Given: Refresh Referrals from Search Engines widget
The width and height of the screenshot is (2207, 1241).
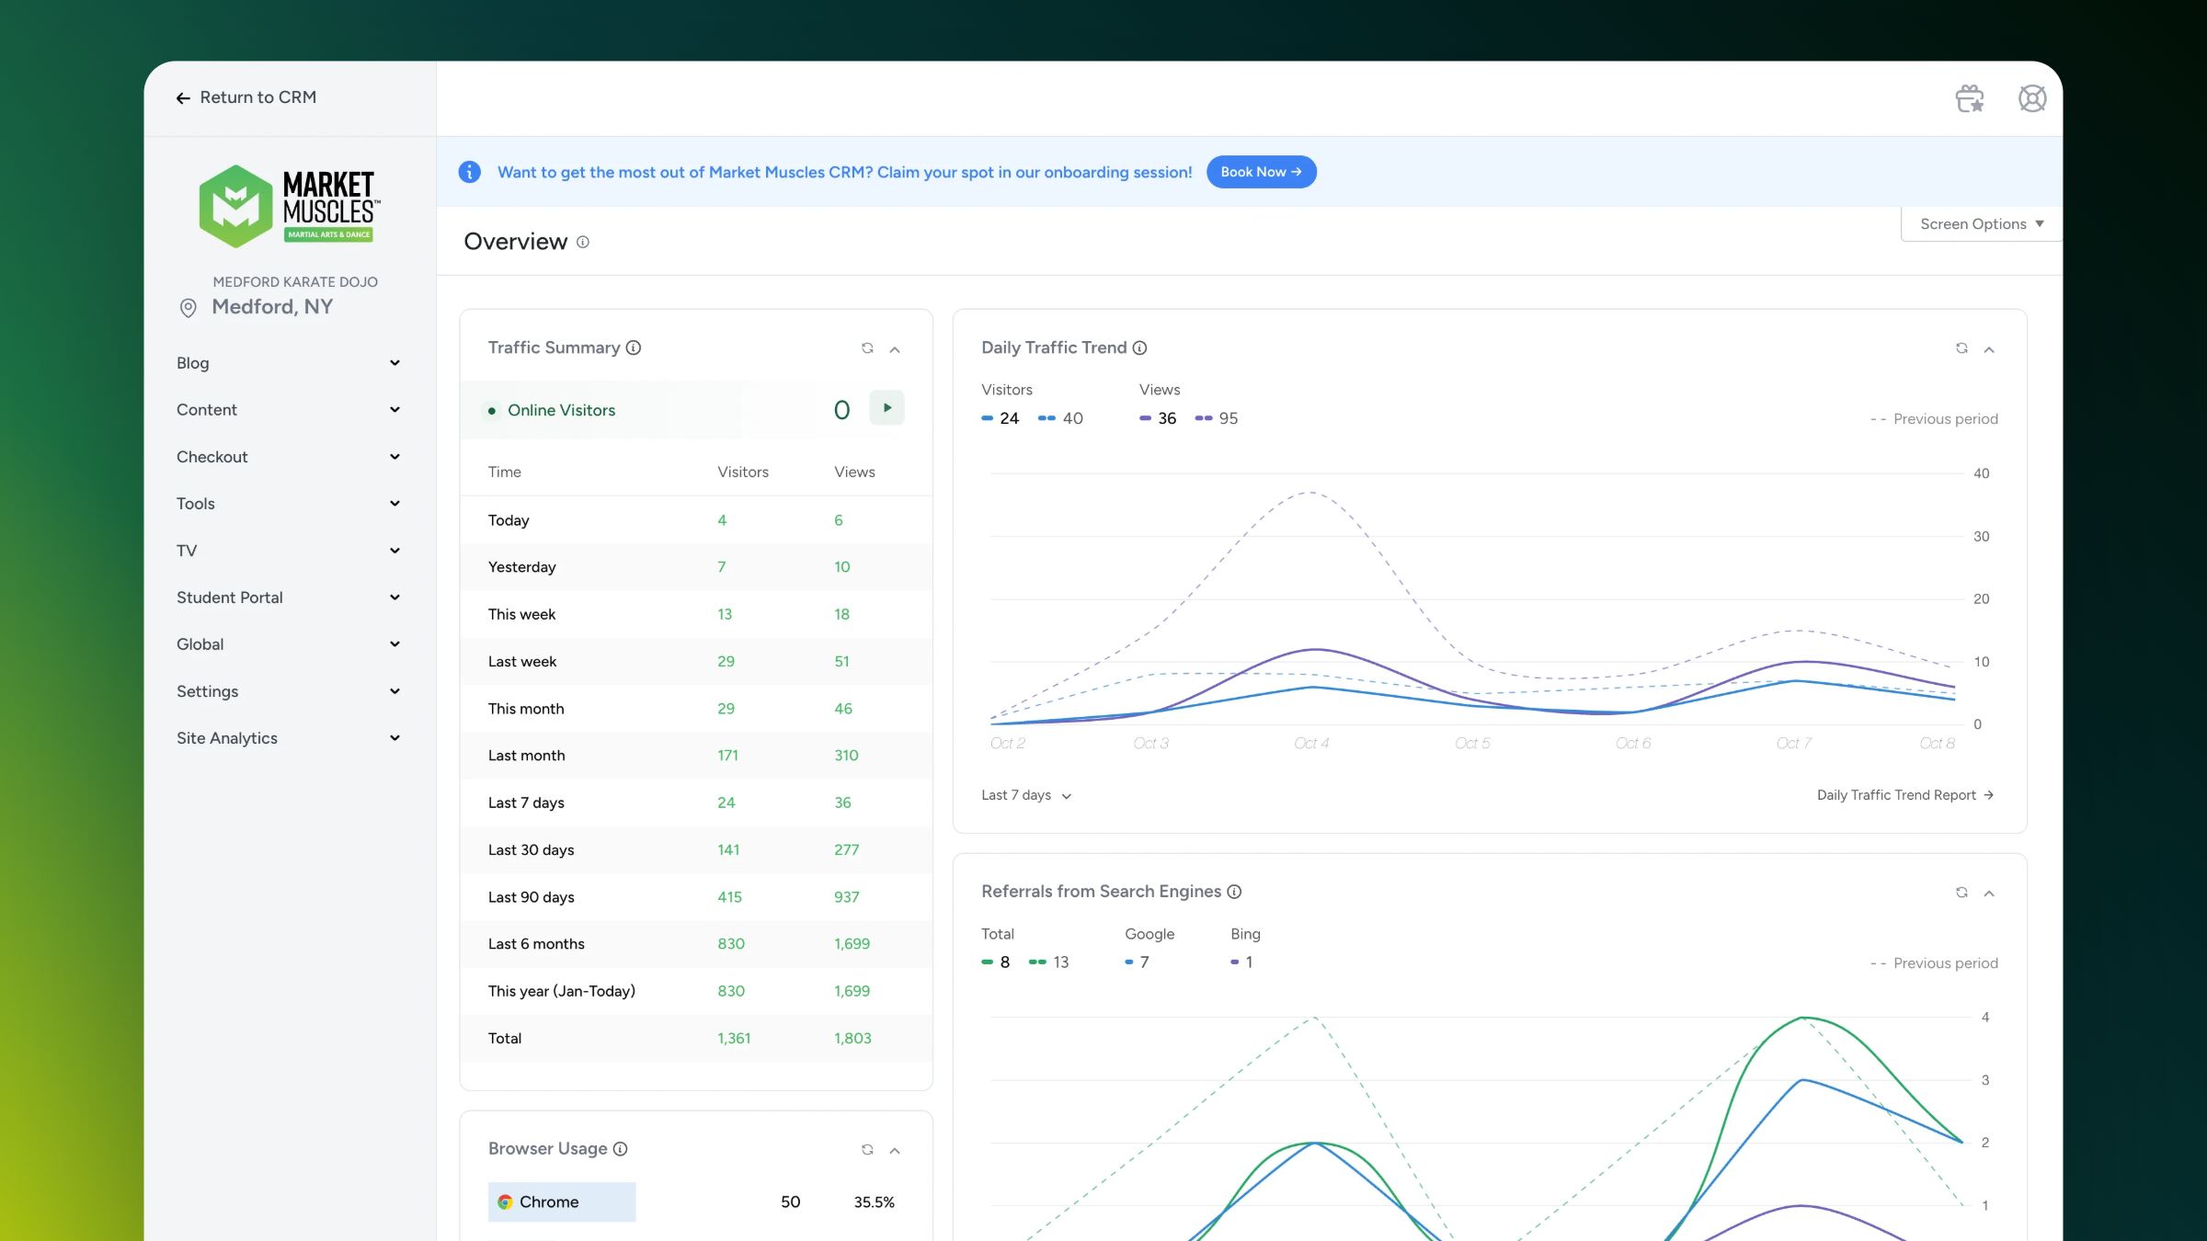Looking at the screenshot, I should [x=1961, y=893].
